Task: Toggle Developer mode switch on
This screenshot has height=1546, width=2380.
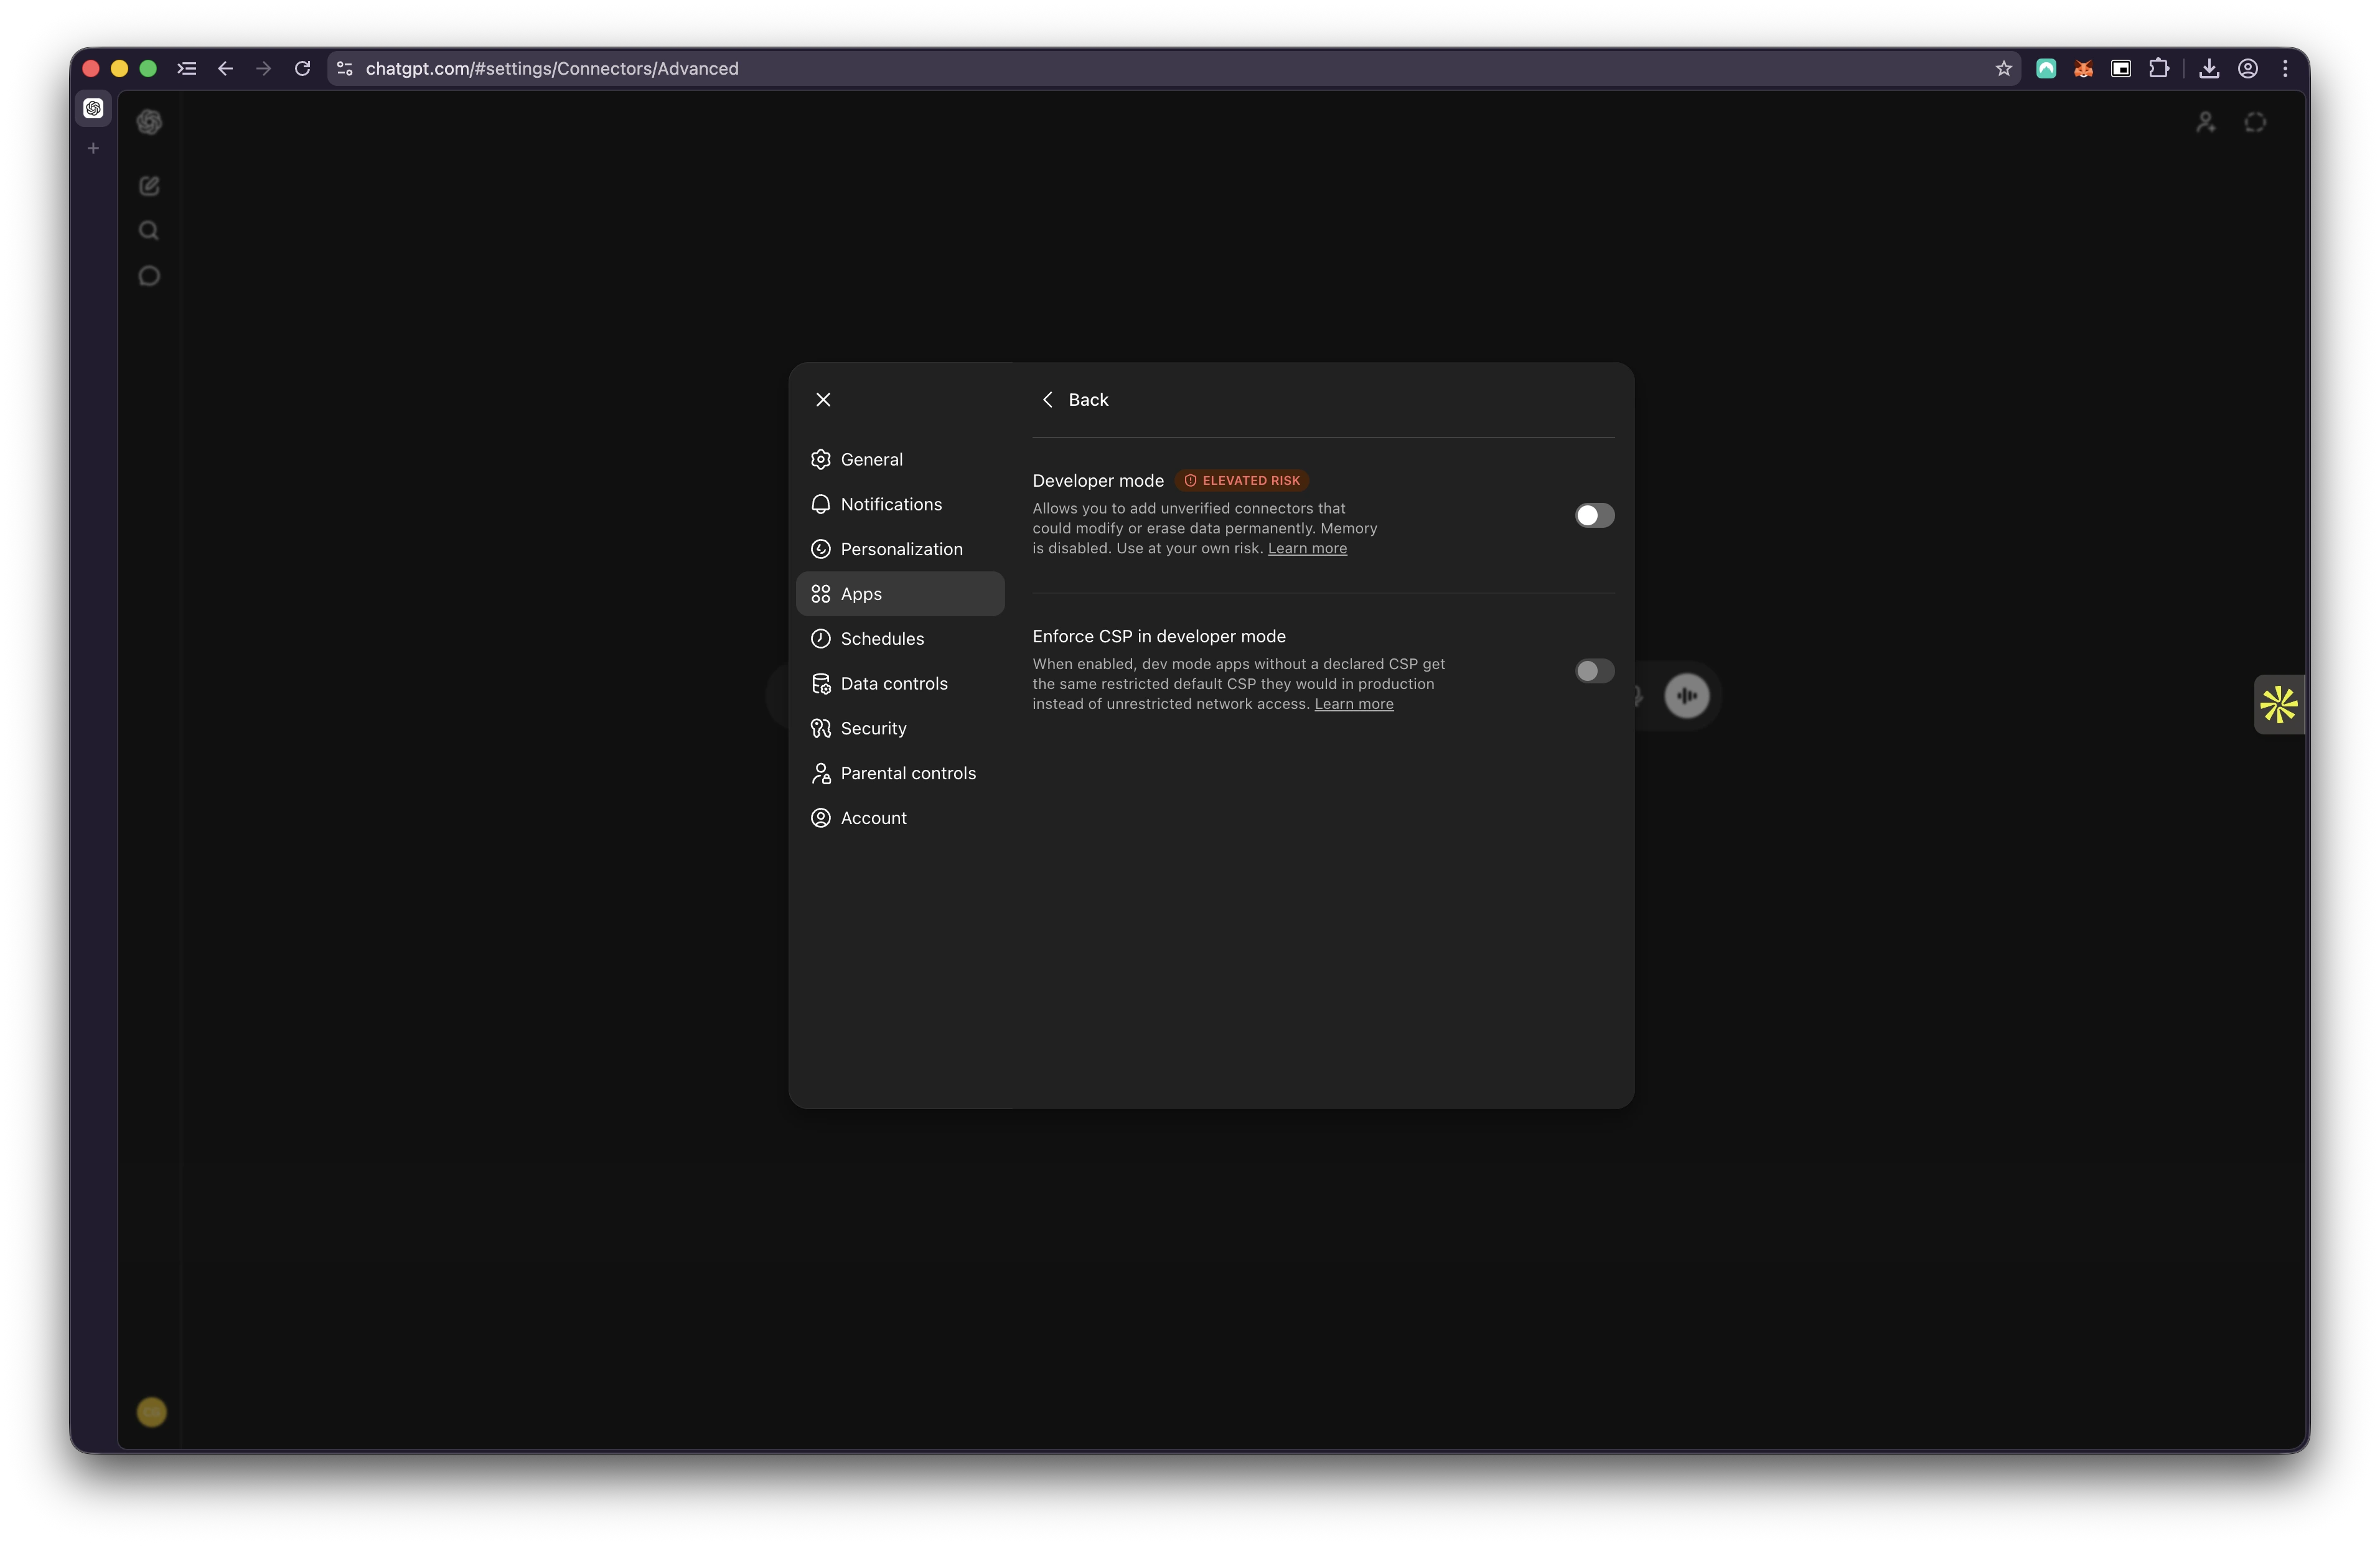Action: click(1594, 515)
